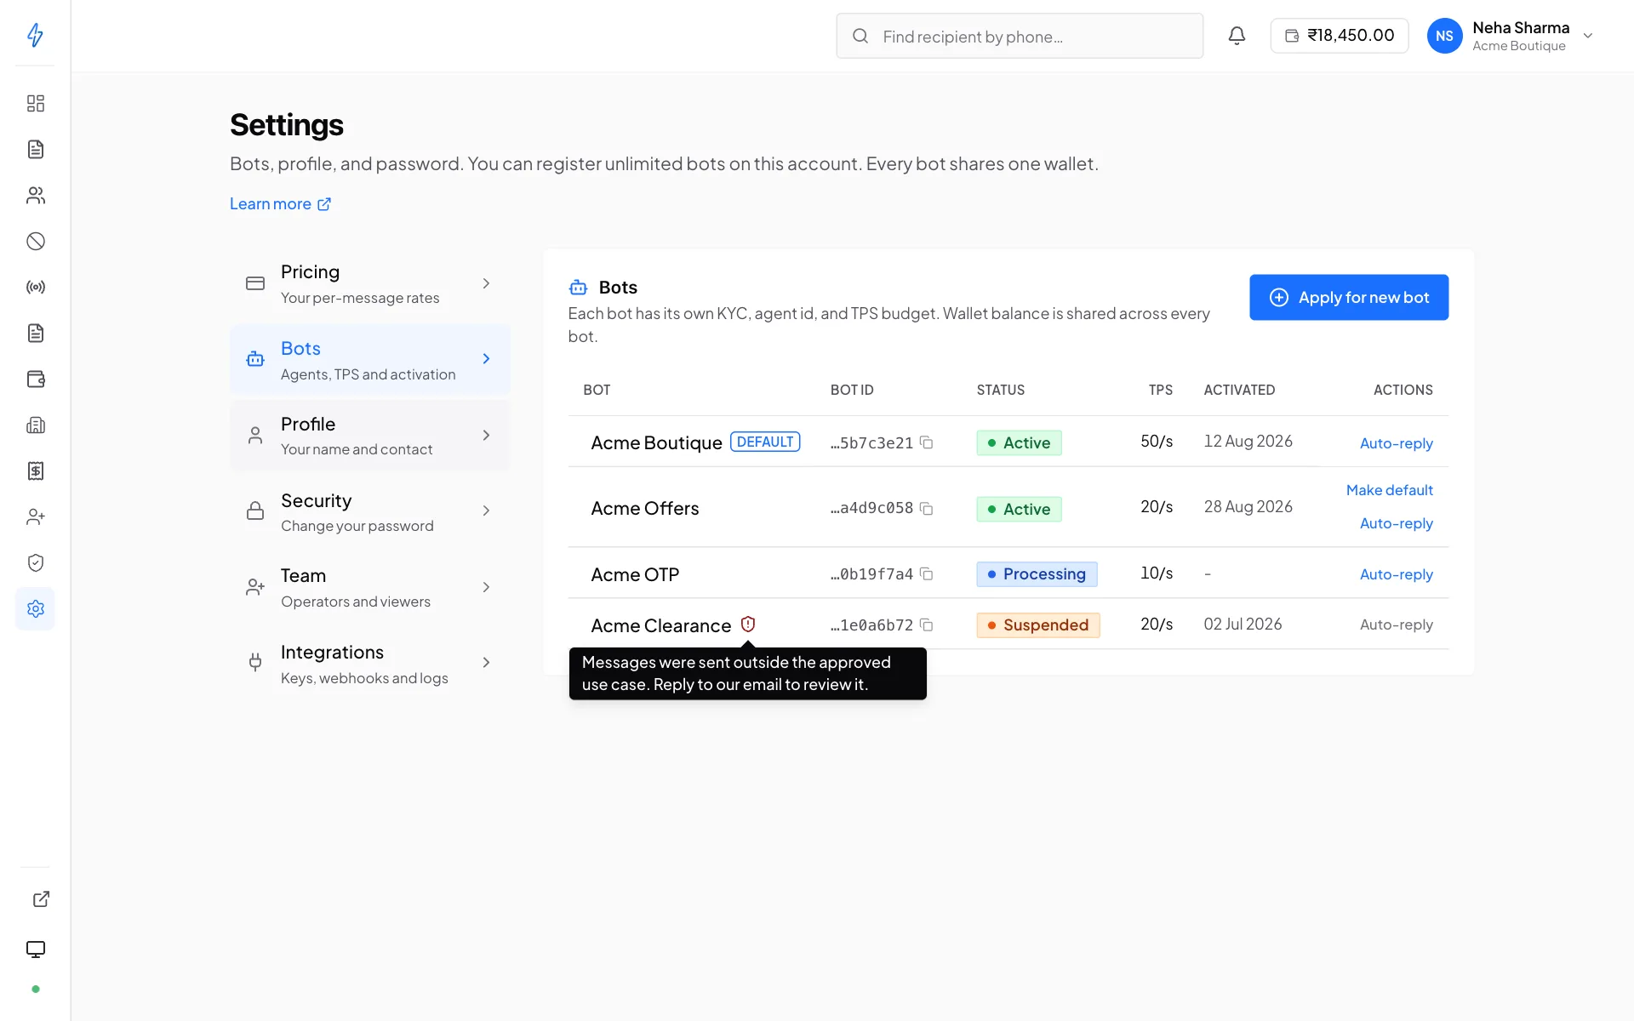Copy bot ID …5b7c3e21
The image size is (1634, 1021).
pyautogui.click(x=927, y=442)
